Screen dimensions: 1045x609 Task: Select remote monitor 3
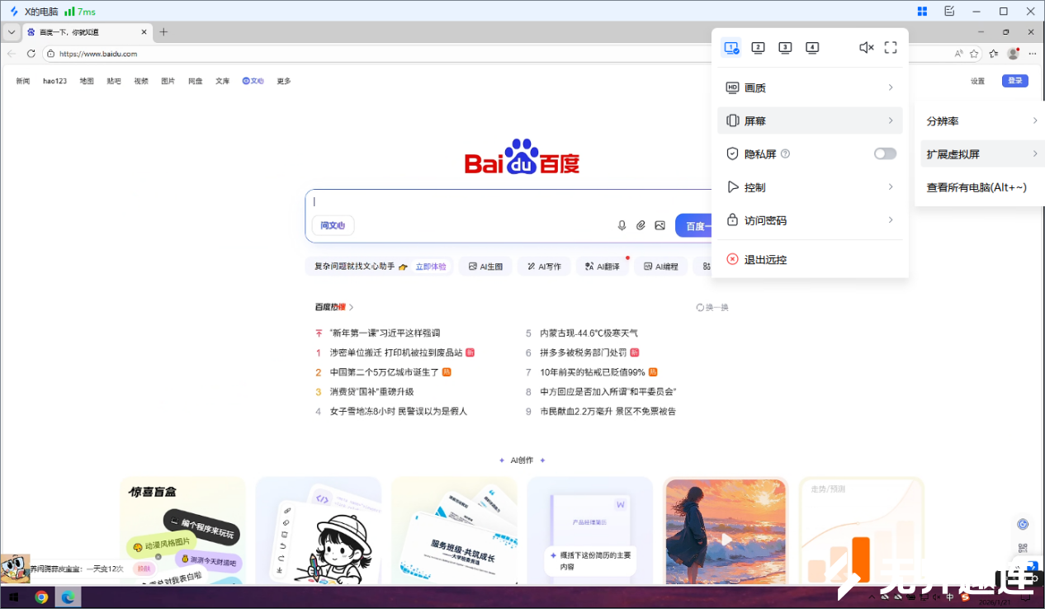(785, 48)
